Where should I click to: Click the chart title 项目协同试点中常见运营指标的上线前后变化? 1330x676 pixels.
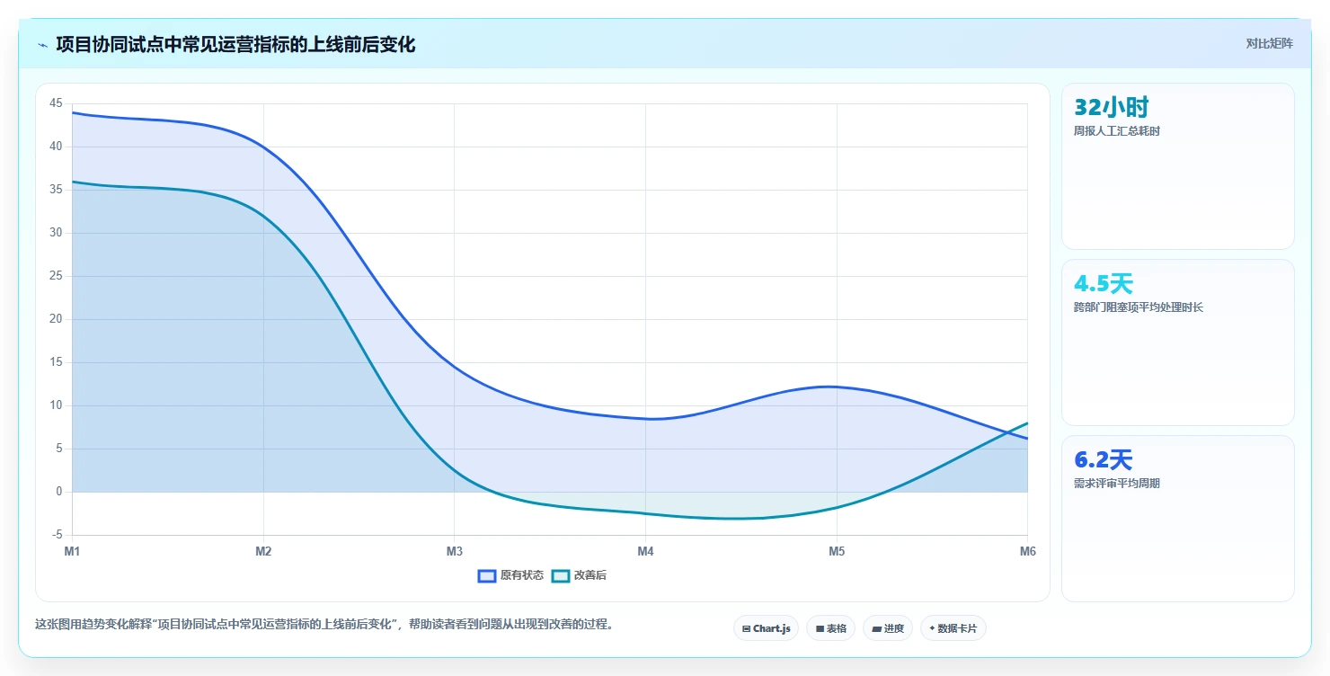pos(235,45)
